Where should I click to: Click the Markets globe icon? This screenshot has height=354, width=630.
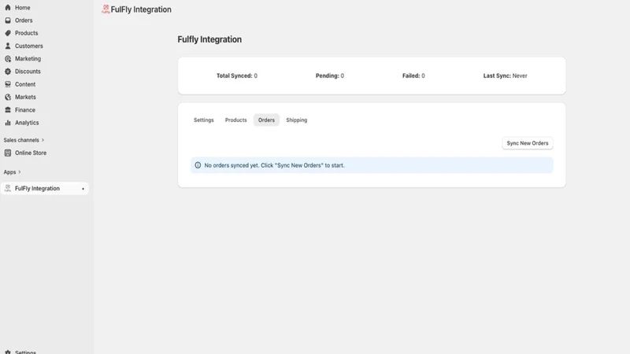point(8,97)
